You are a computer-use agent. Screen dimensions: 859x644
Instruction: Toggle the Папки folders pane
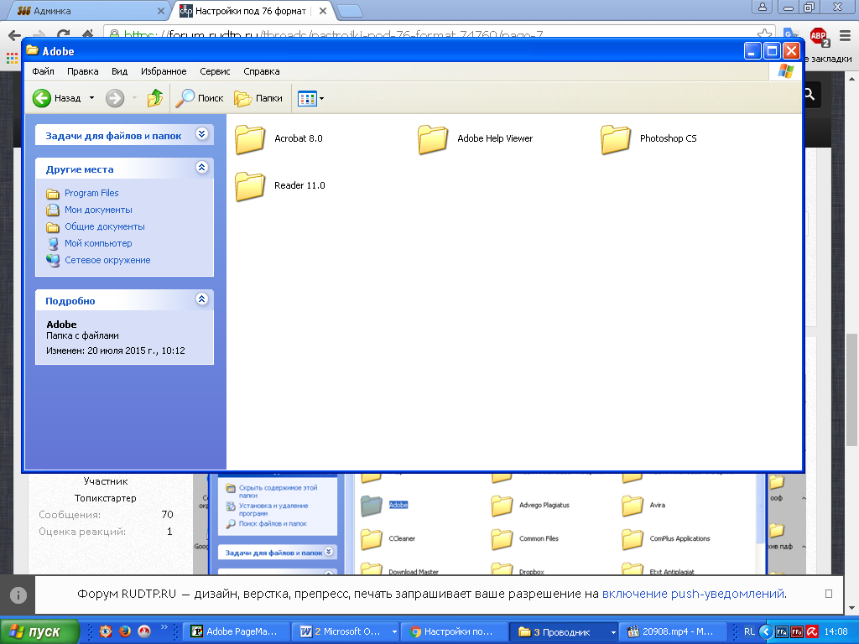pos(258,98)
